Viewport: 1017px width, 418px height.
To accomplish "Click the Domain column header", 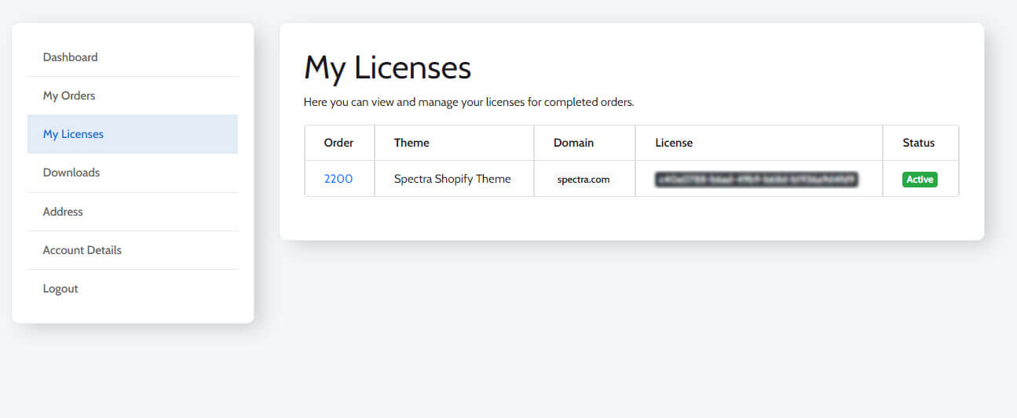I will point(573,143).
